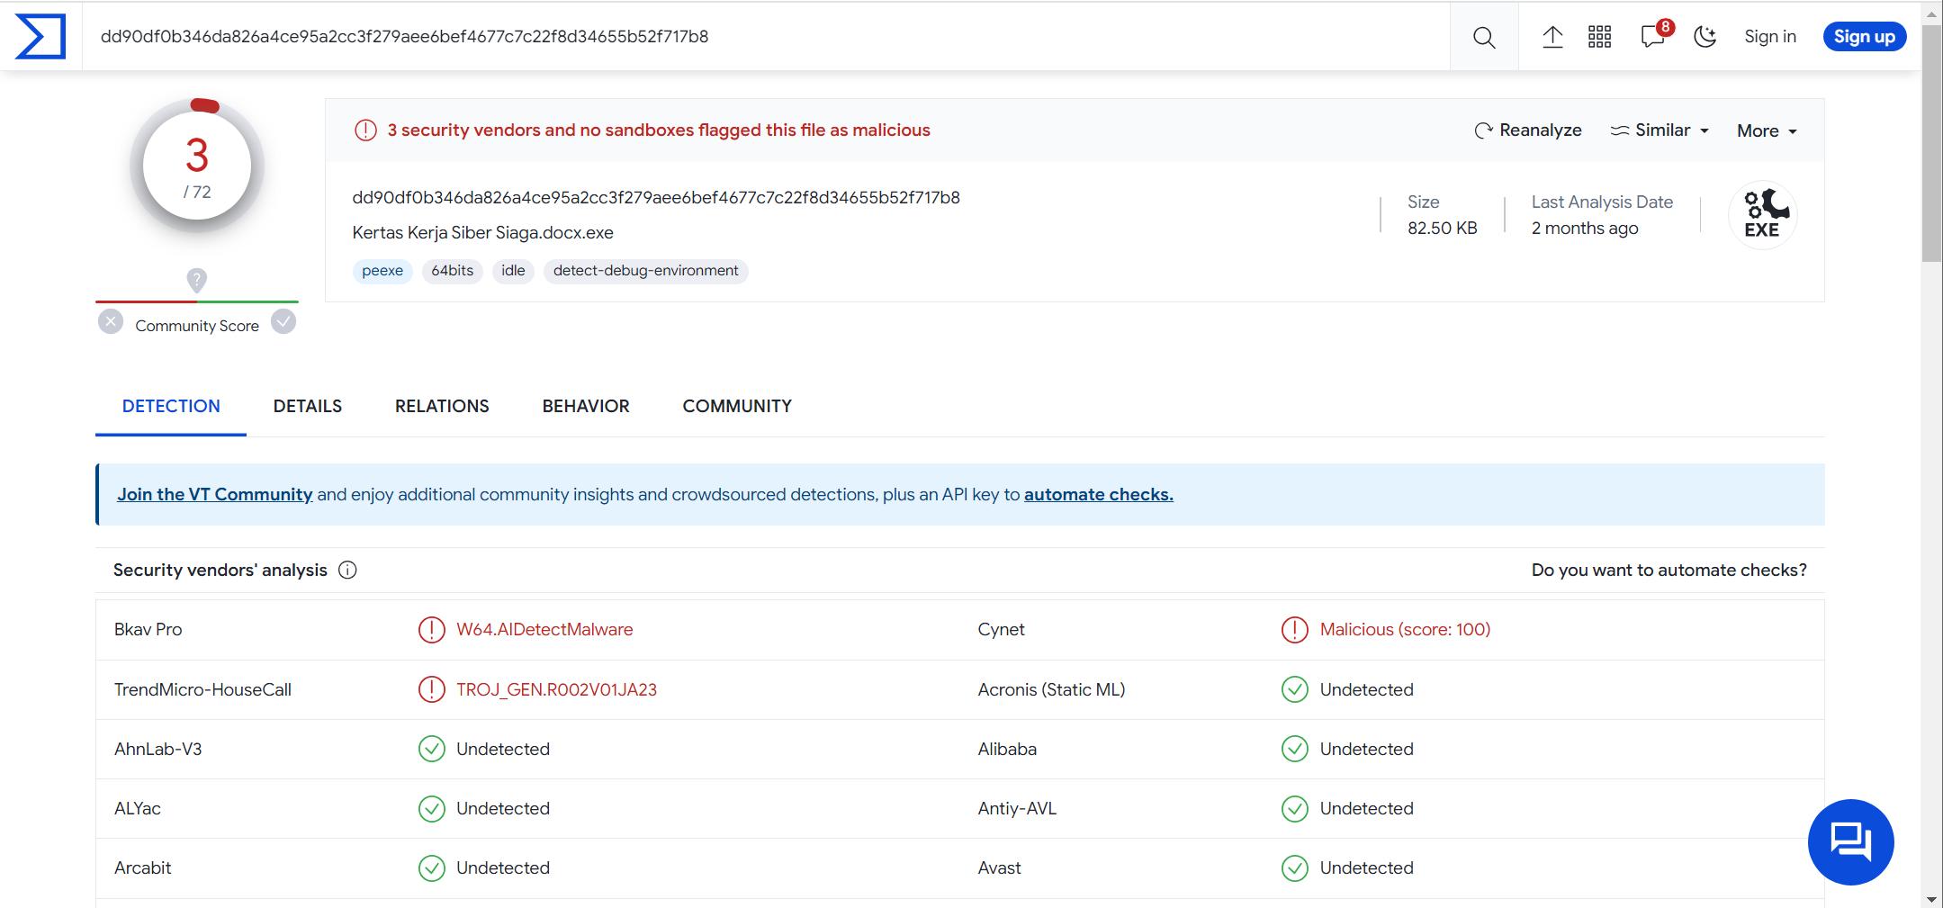The image size is (1943, 908).
Task: Click Security vendors' analysis info icon
Action: click(347, 570)
